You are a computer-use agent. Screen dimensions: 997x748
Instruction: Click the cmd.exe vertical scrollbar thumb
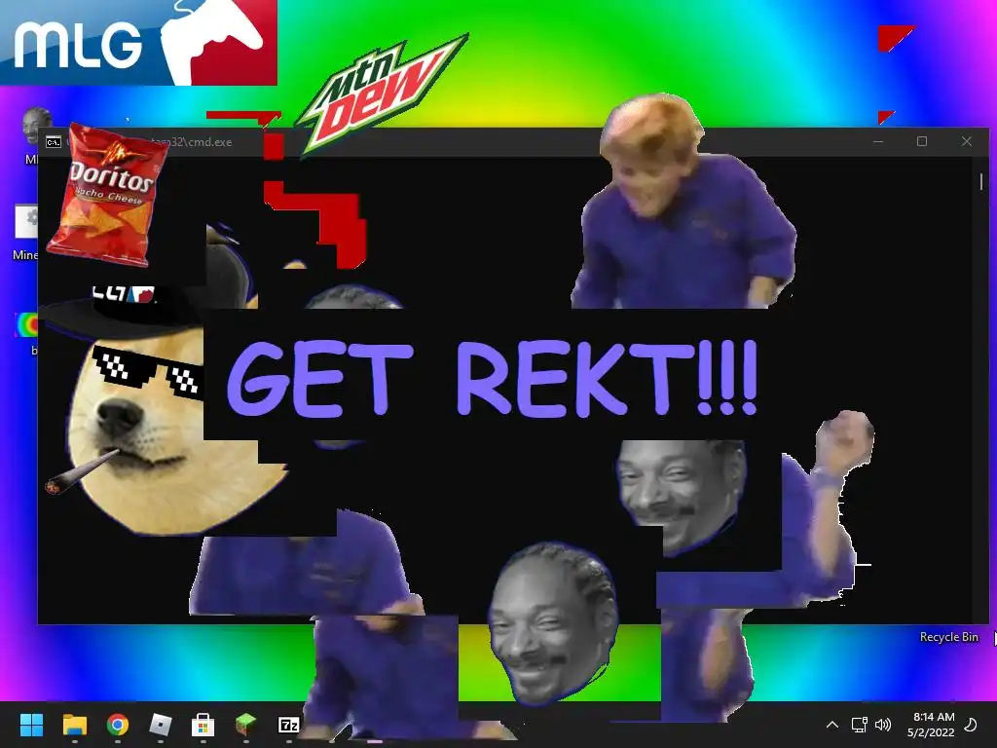coord(981,182)
